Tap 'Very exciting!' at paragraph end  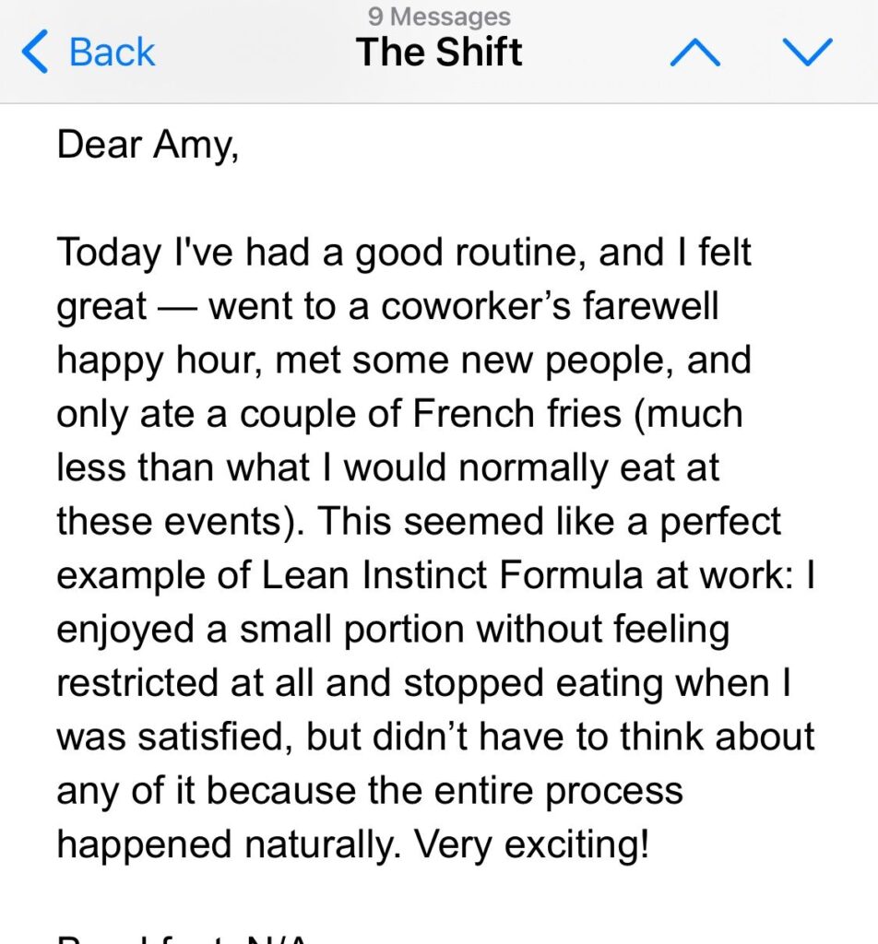[x=532, y=845]
